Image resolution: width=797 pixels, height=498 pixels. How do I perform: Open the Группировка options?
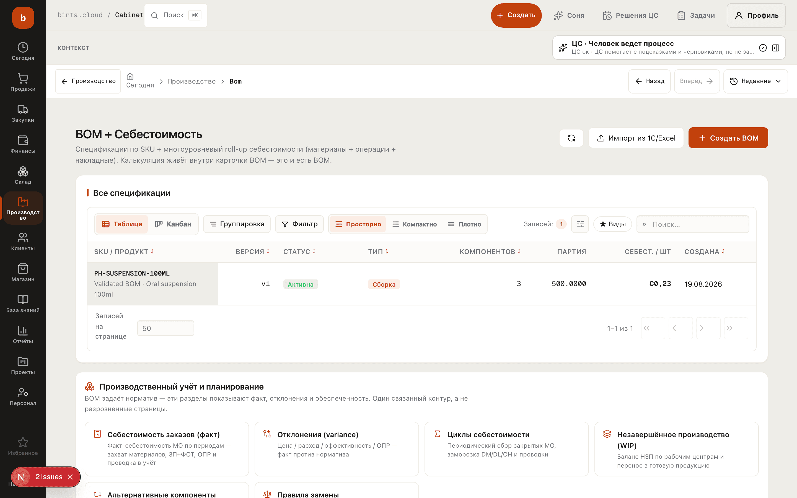click(237, 224)
